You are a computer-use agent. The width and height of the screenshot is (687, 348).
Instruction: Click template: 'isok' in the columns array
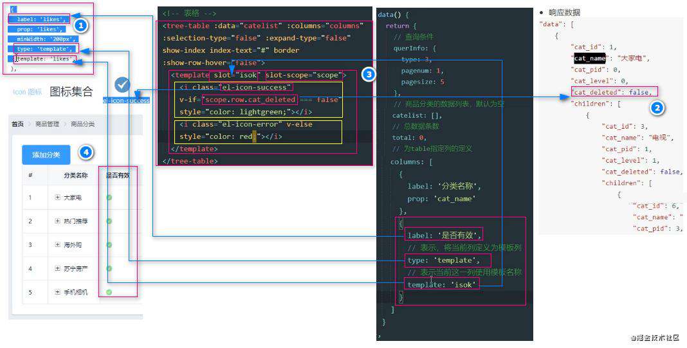[442, 285]
